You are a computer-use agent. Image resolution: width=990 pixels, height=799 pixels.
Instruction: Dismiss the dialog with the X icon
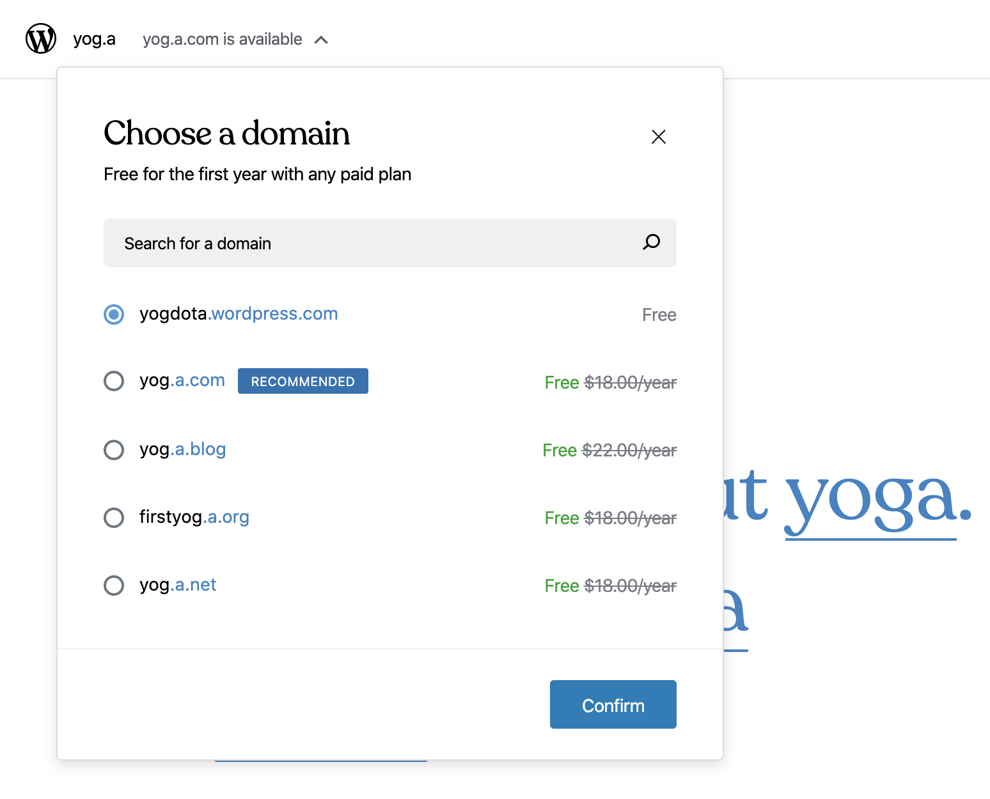659,137
